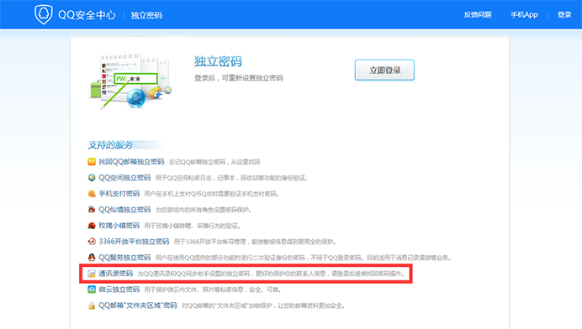Click the cloud icon beside 微云独立密码
Screen dimensions: 582x329
[x=92, y=290]
